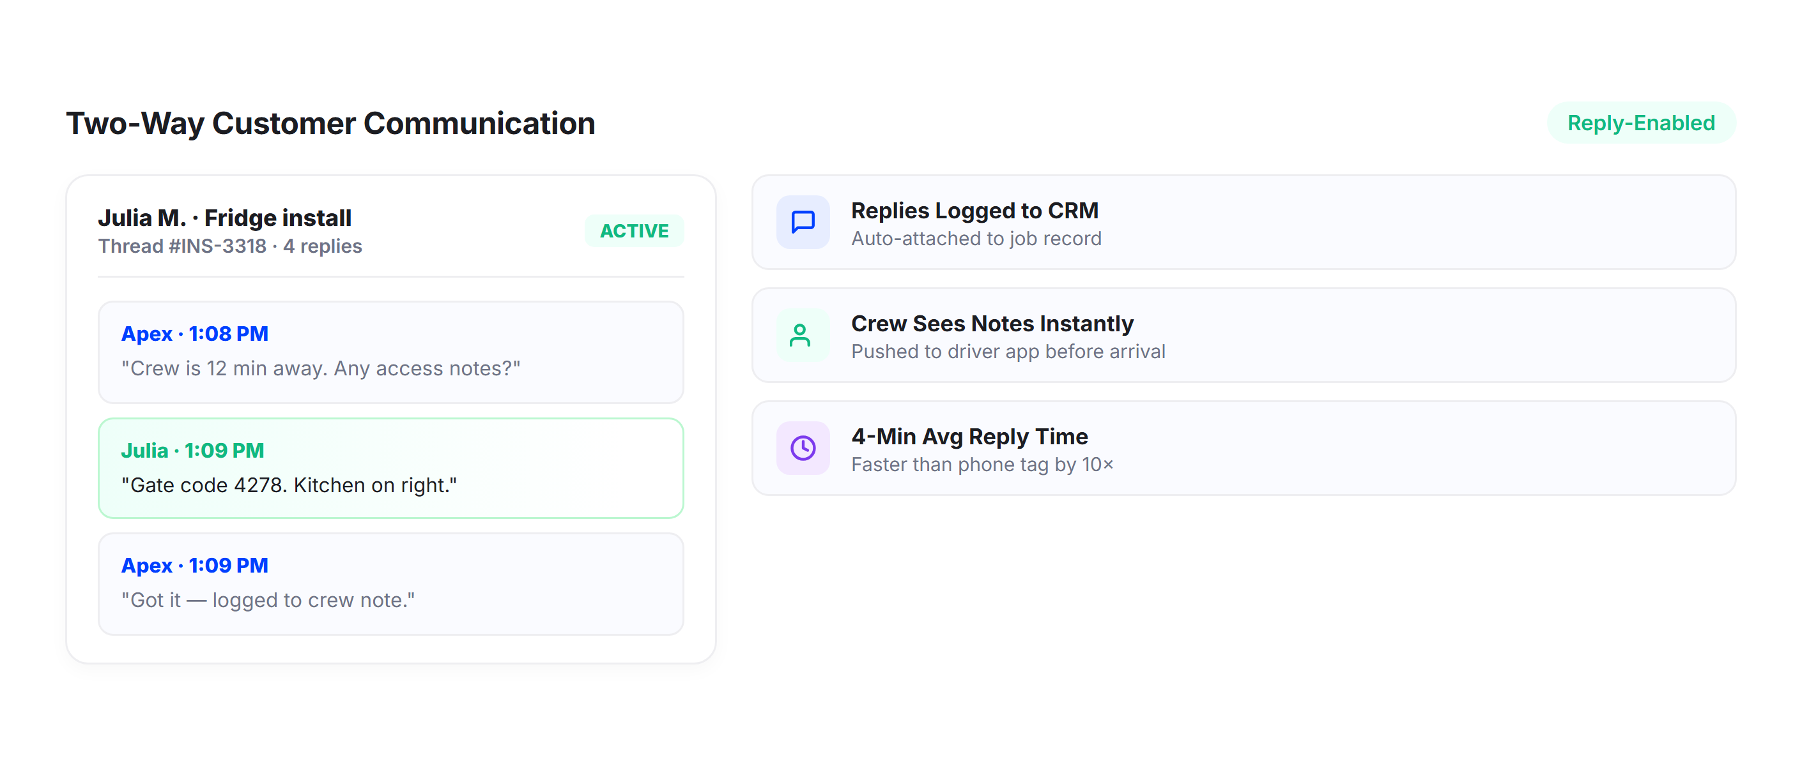Click the ACTIVE status badge
The image size is (1802, 766).
[x=634, y=230]
